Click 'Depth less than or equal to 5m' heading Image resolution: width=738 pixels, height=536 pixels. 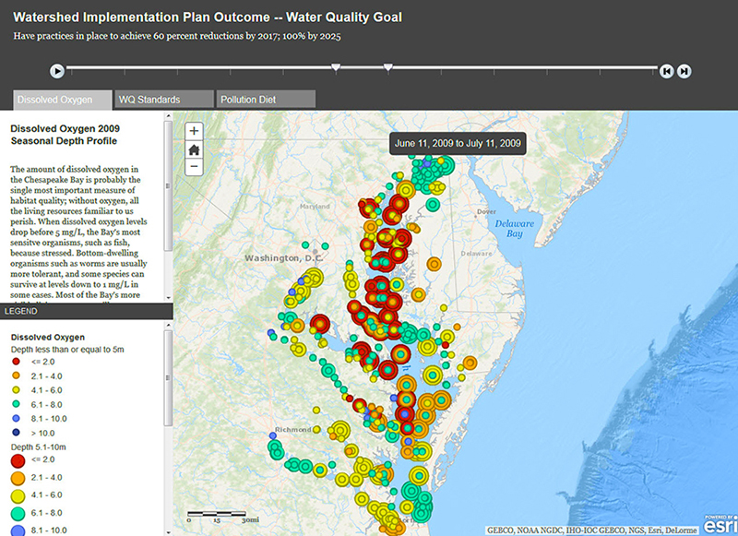click(x=67, y=350)
